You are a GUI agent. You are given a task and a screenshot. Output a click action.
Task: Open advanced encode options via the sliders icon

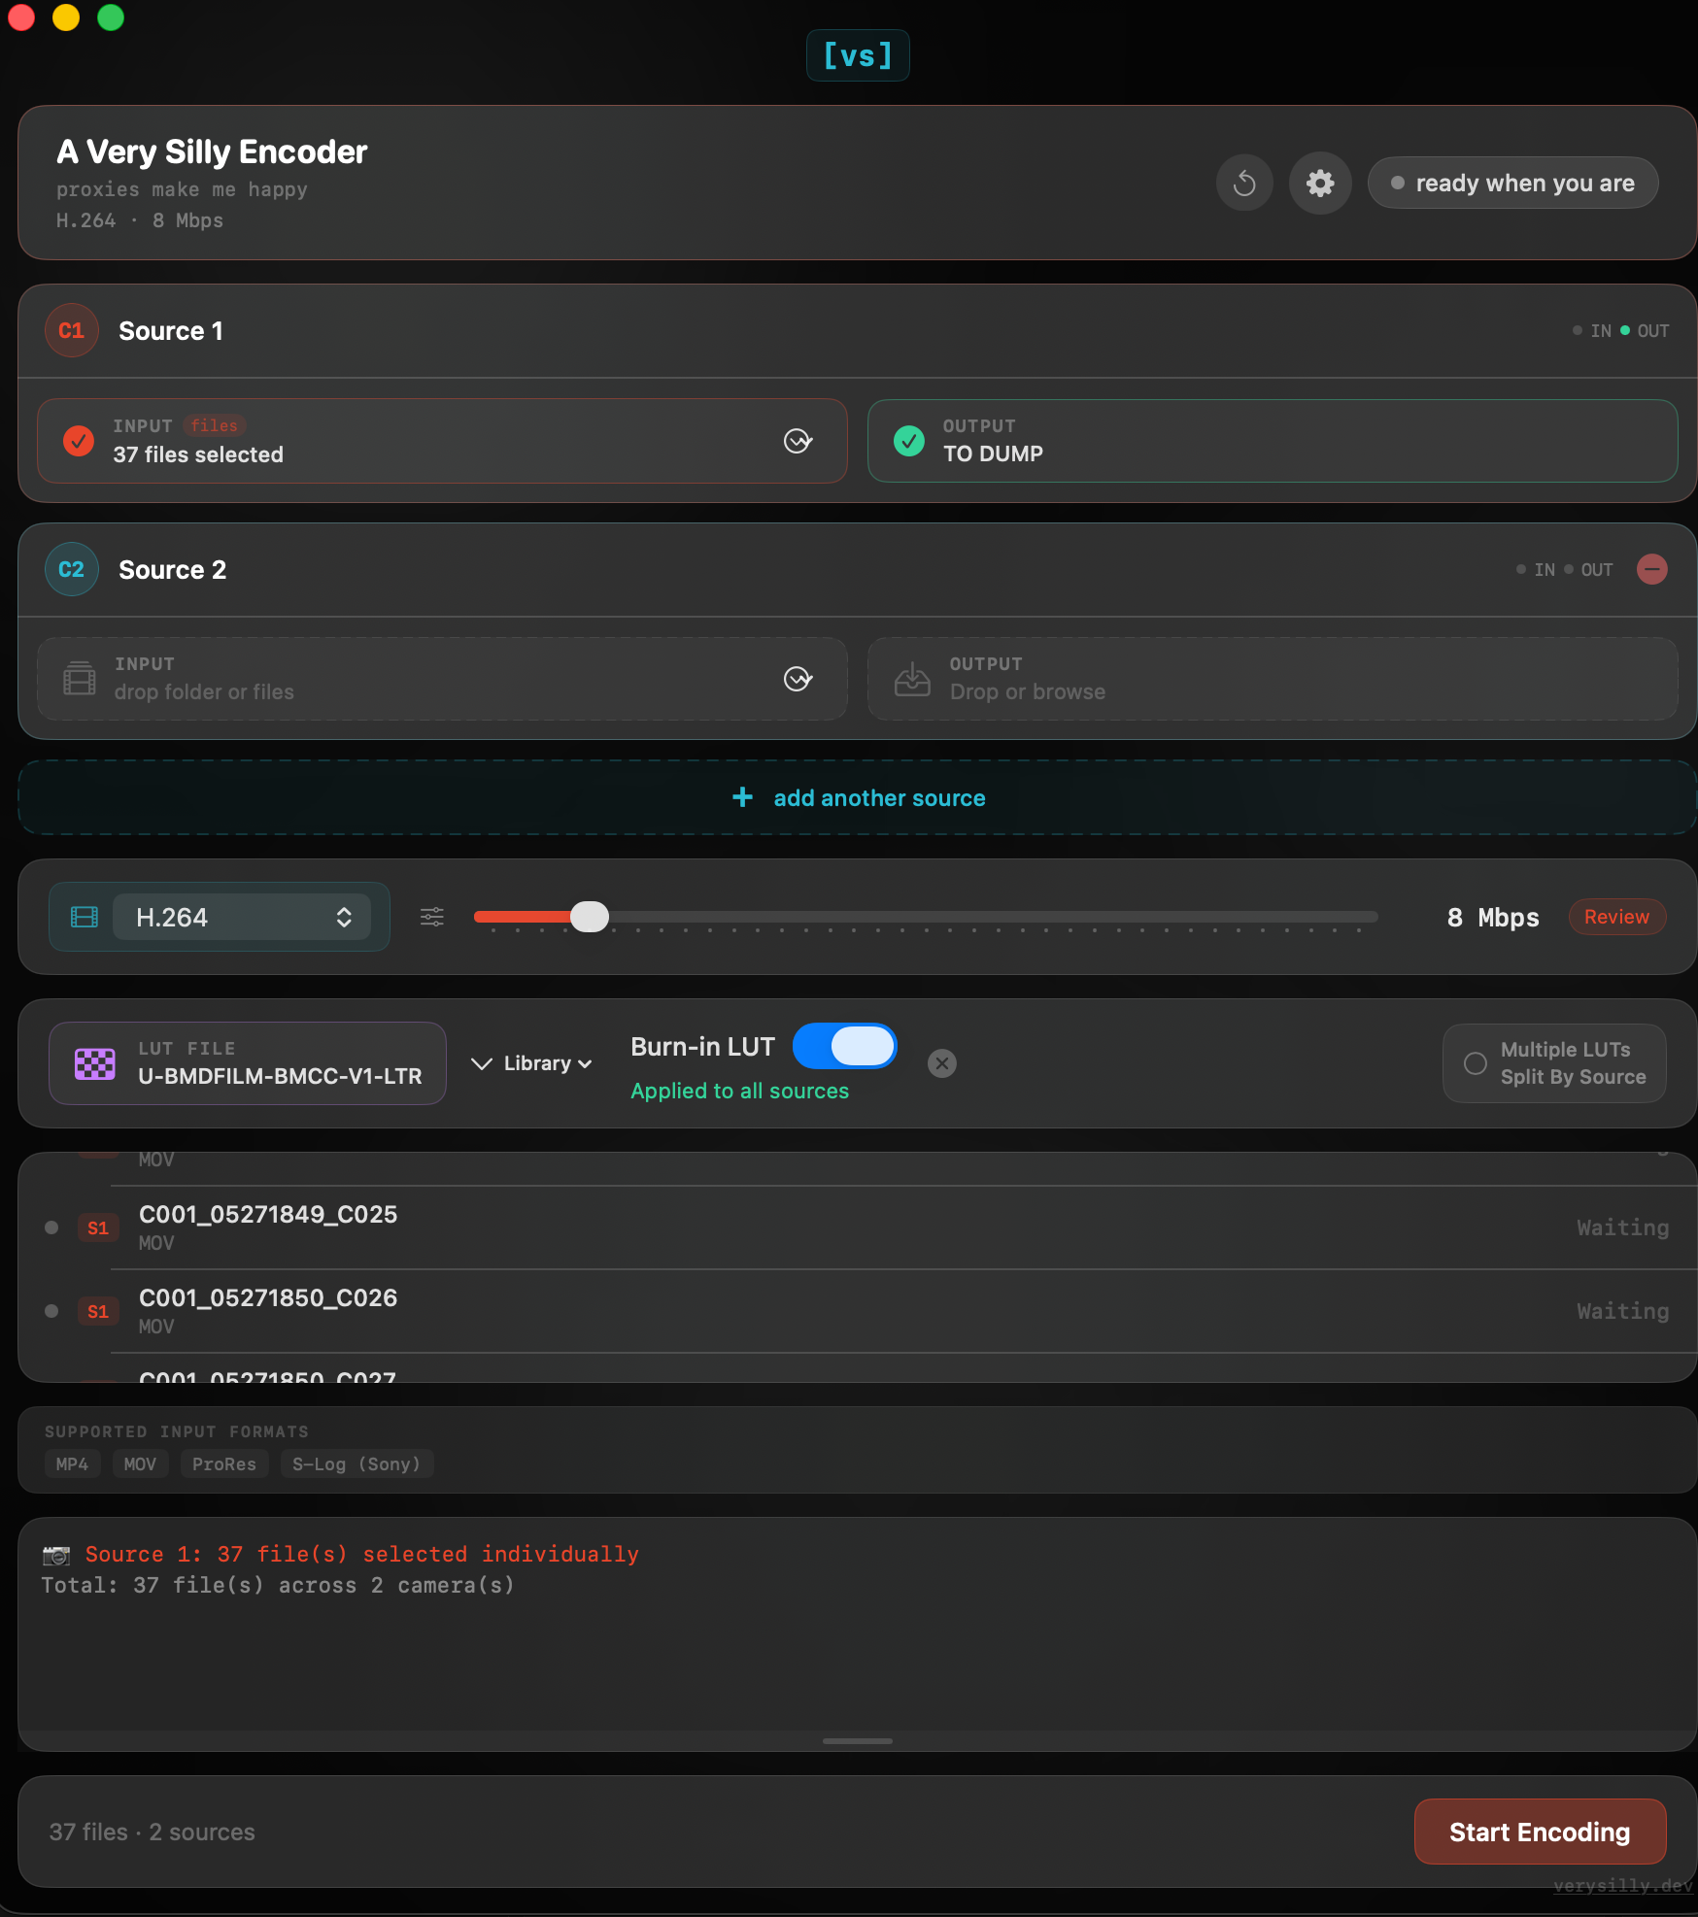click(431, 916)
